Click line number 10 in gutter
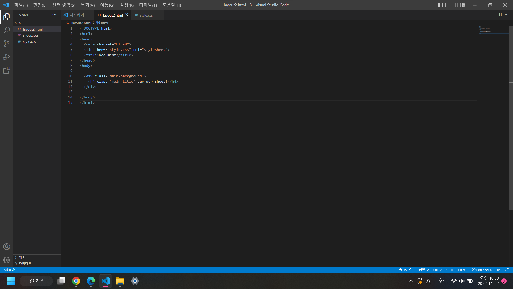Screen dimensions: 513x289 point(70,76)
